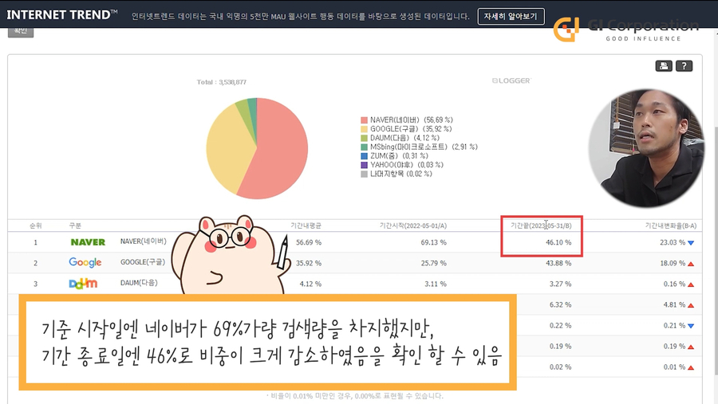Viewport: 718px width, 404px height.
Task: Click the 기간끝(2023-05-31/B) column header
Action: tap(541, 226)
